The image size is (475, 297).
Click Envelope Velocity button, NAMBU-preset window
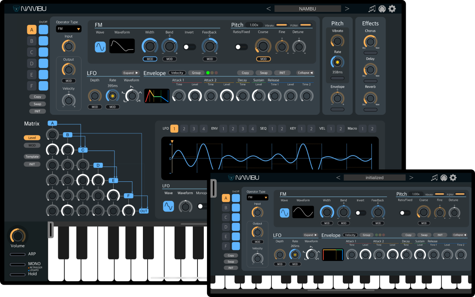point(177,73)
